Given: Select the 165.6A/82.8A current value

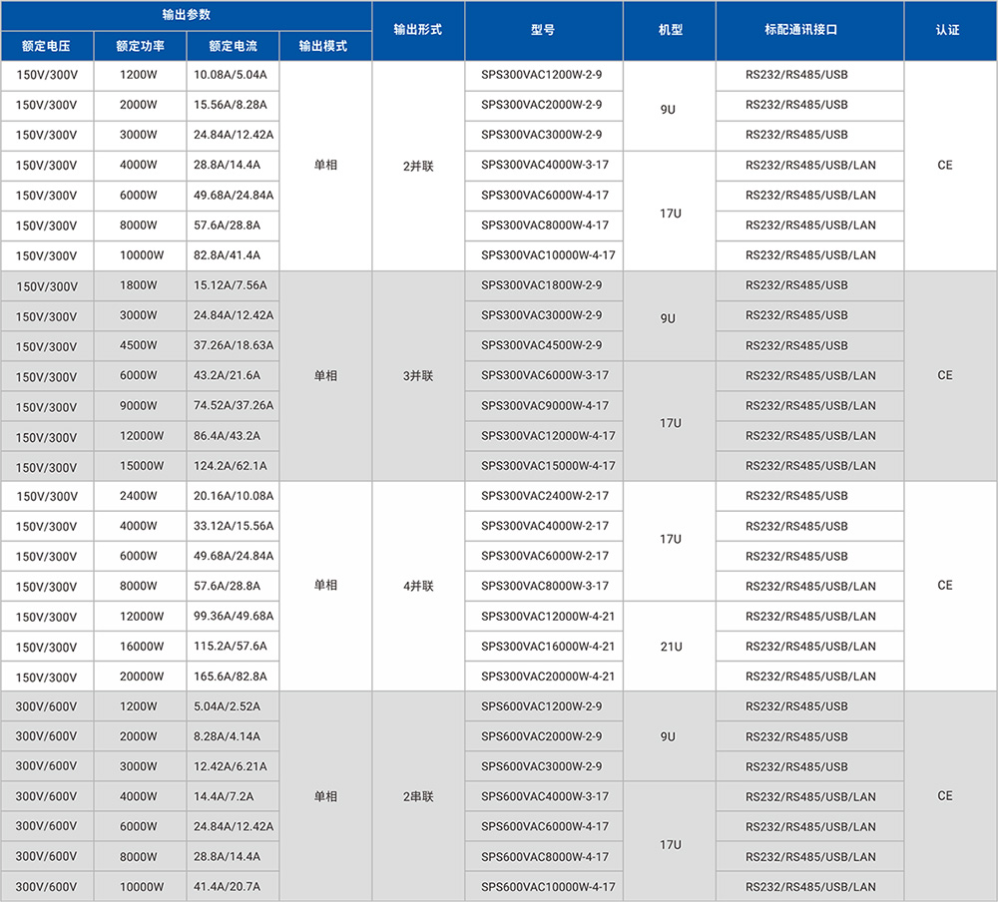Looking at the screenshot, I should [x=231, y=676].
